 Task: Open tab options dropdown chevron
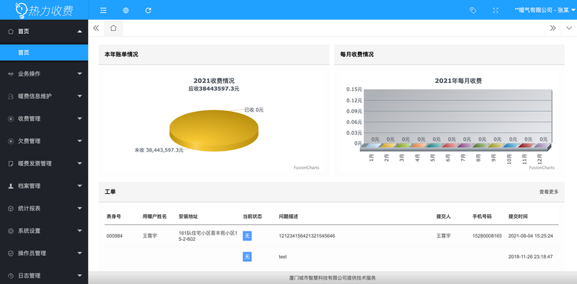coord(569,28)
